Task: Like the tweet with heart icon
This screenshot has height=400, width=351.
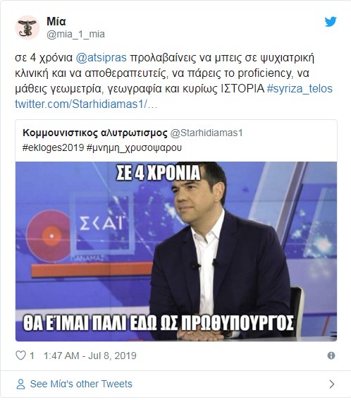Action: click(x=21, y=355)
